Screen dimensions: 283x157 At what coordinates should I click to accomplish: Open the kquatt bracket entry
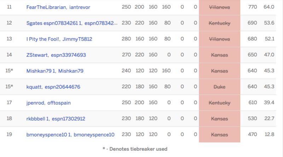click(35, 87)
